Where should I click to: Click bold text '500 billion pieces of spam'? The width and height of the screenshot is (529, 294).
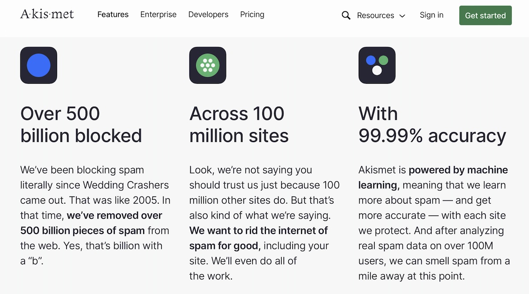tap(82, 231)
